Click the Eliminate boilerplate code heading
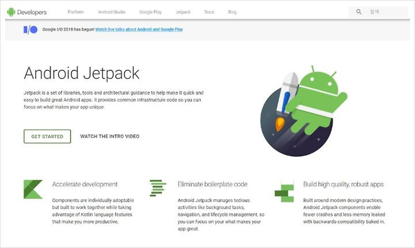This screenshot has width=415, height=248. tap(213, 184)
